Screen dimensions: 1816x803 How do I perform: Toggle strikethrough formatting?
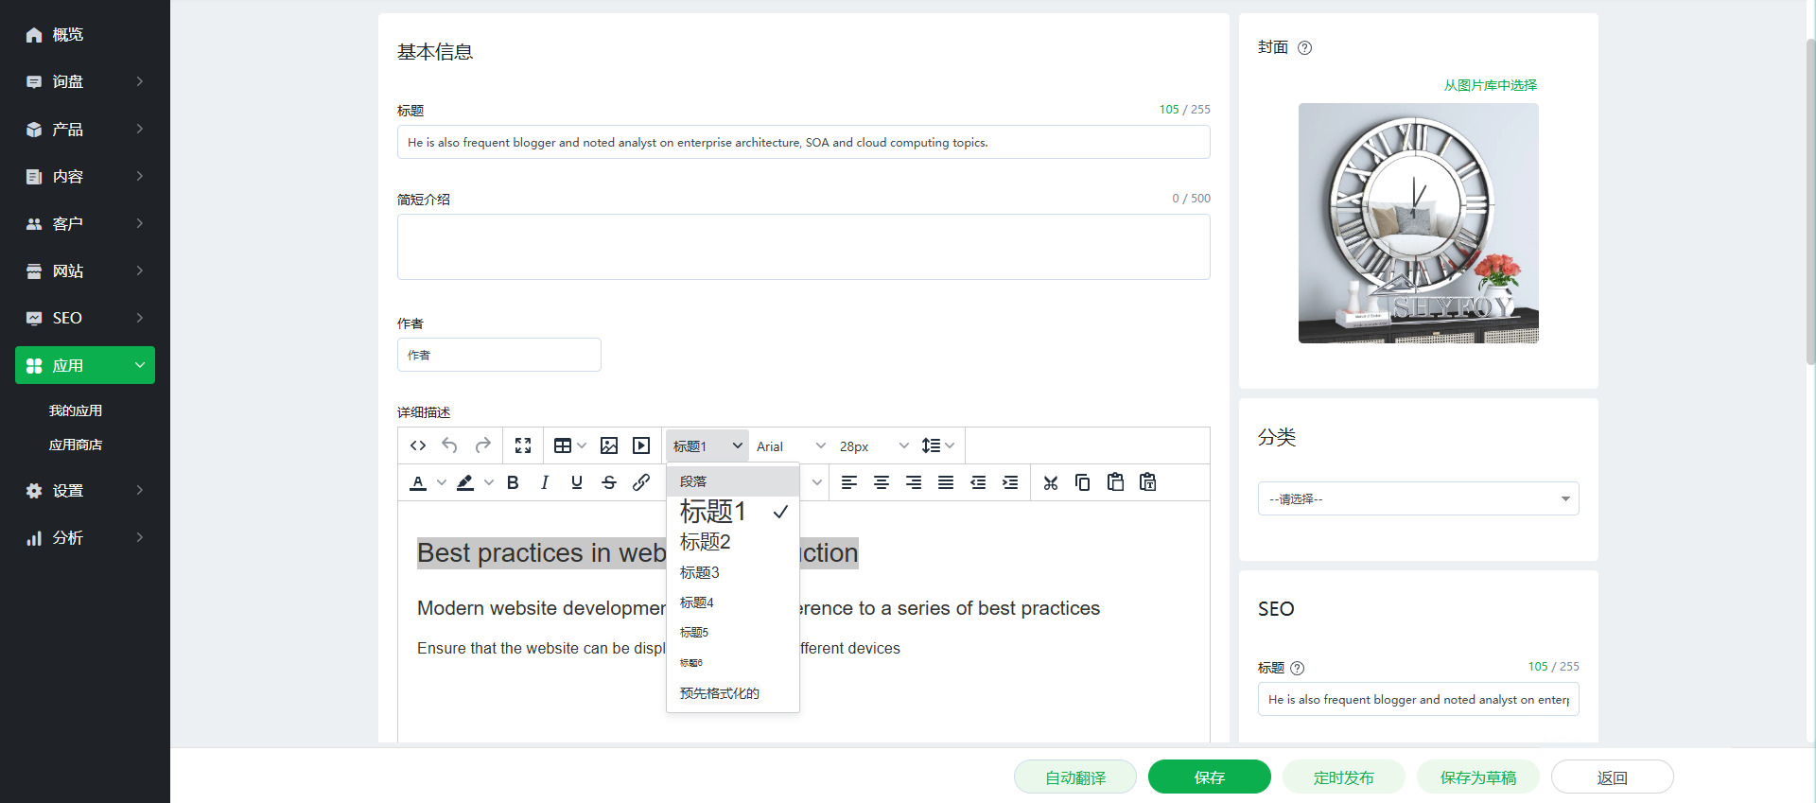tap(609, 482)
